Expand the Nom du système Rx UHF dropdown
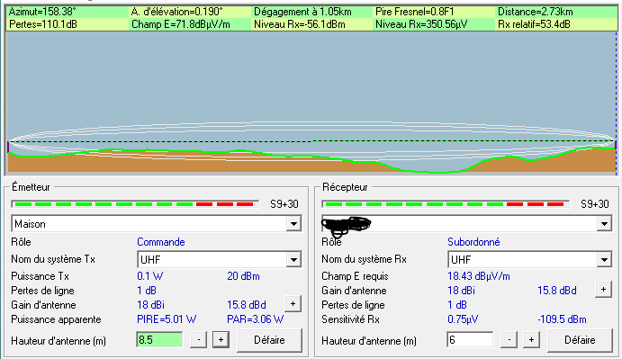The height and width of the screenshot is (359, 622). 604,260
